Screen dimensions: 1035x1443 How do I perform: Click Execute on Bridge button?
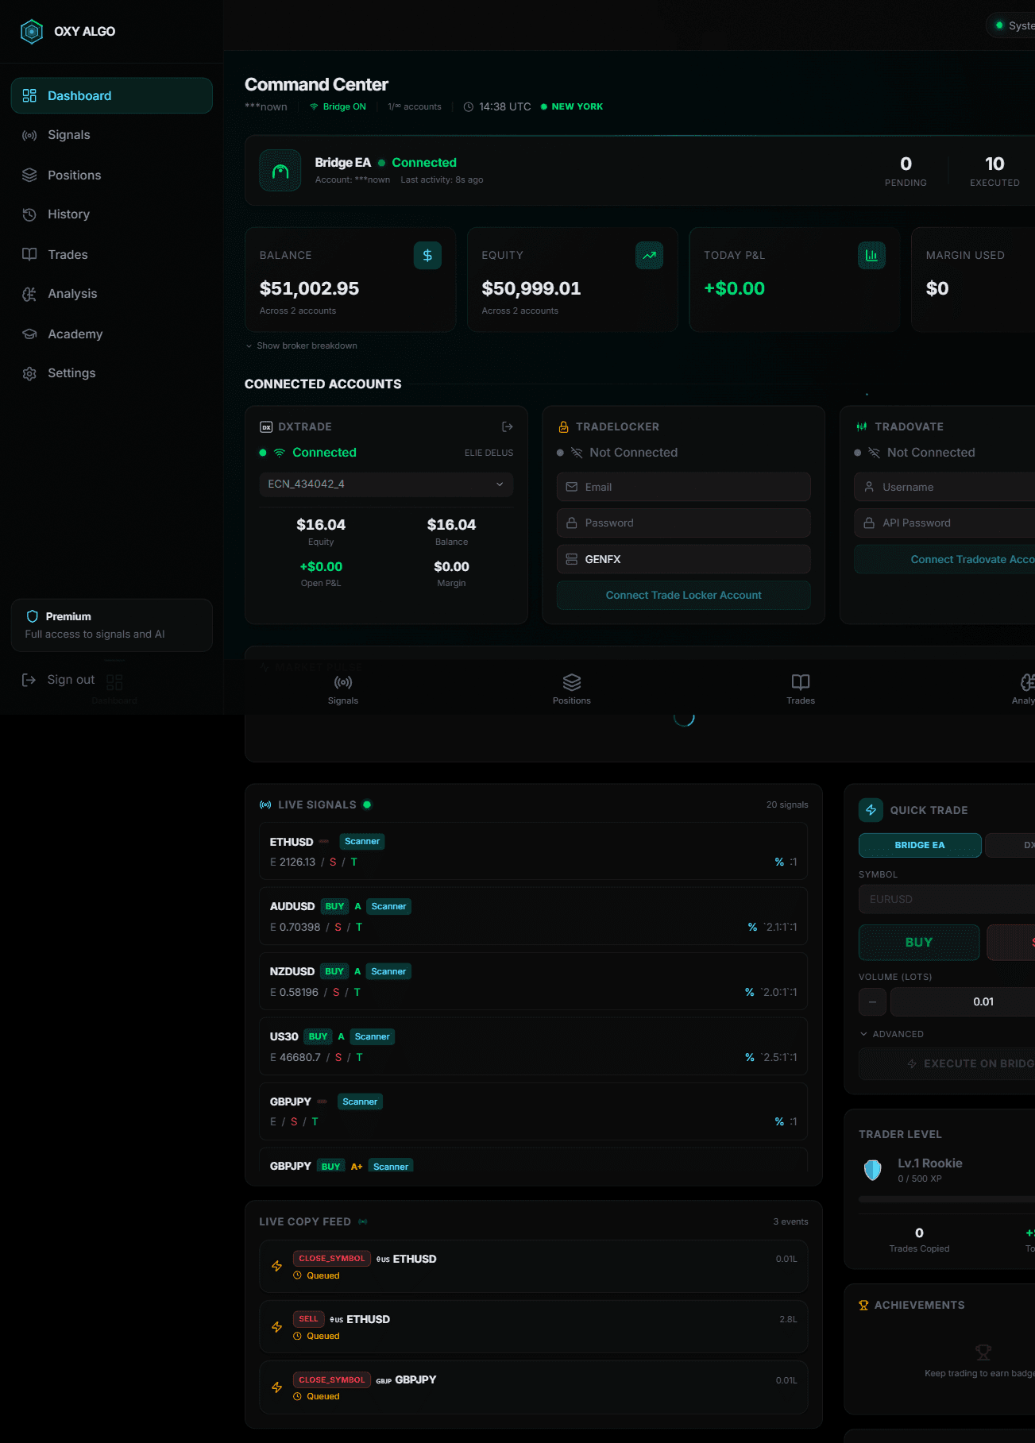click(x=947, y=1063)
